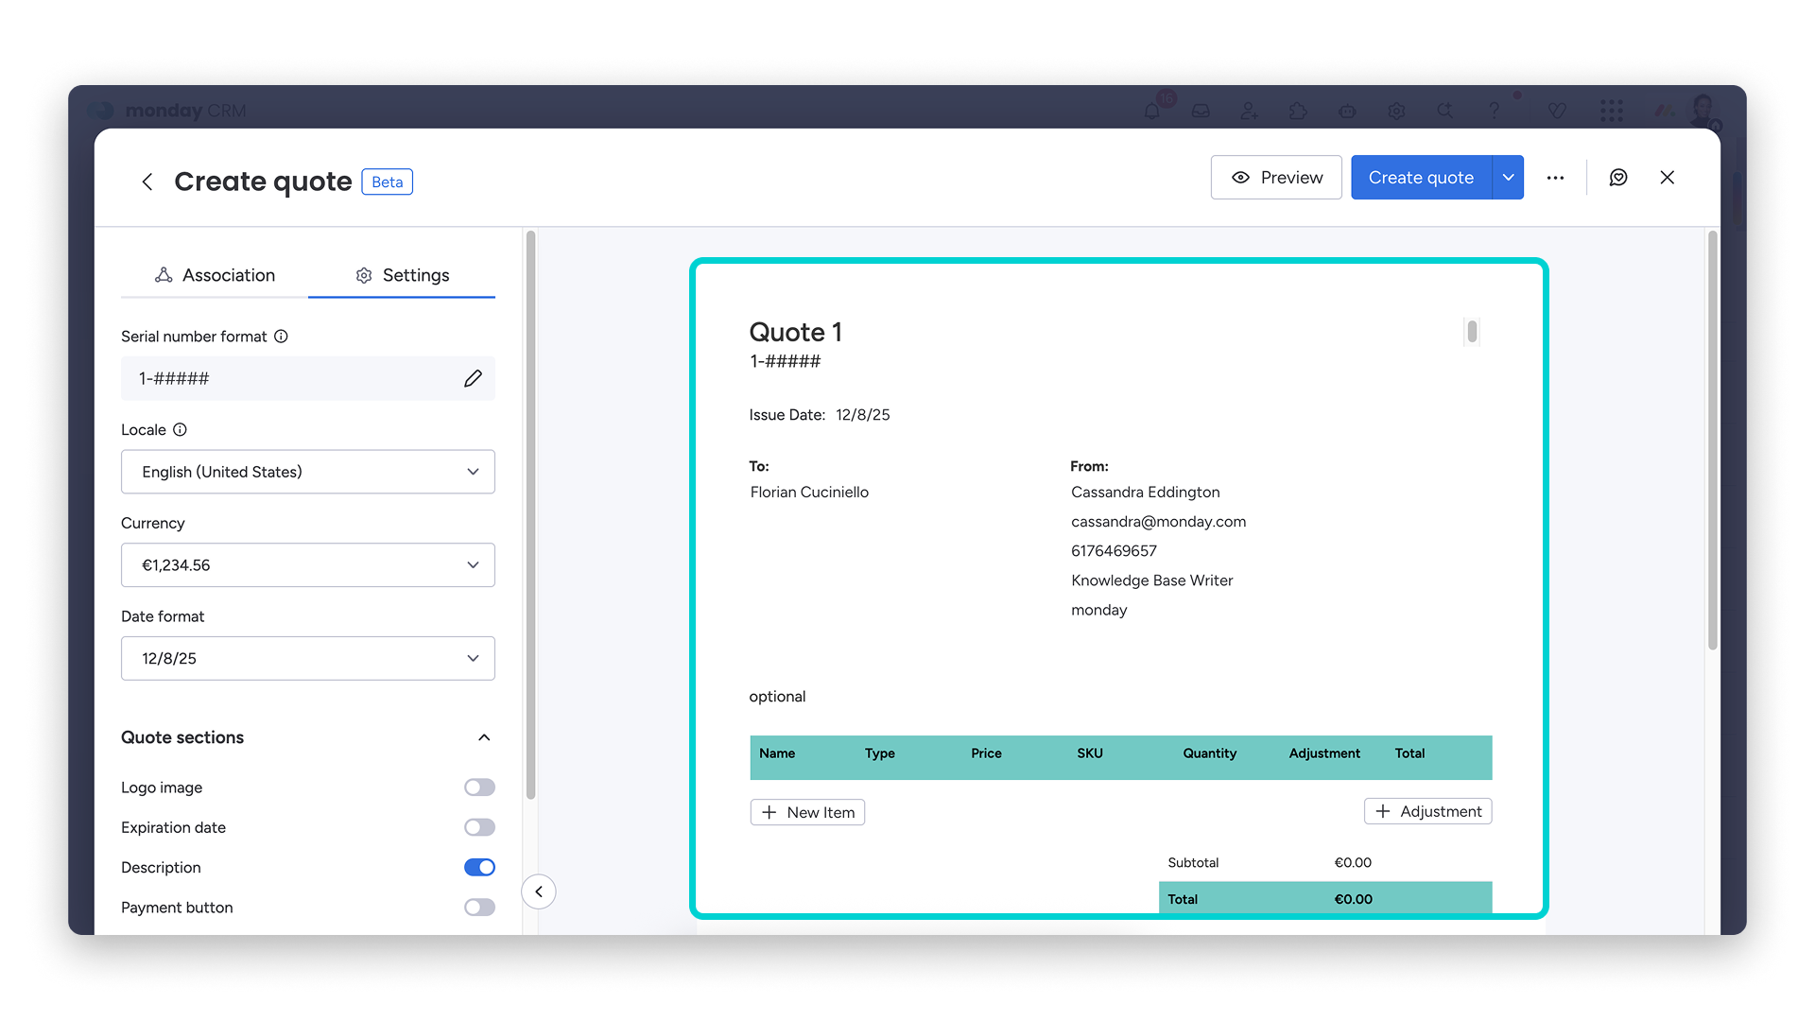The height and width of the screenshot is (1021, 1815).
Task: Enable the Payment button toggle
Action: [x=479, y=908]
